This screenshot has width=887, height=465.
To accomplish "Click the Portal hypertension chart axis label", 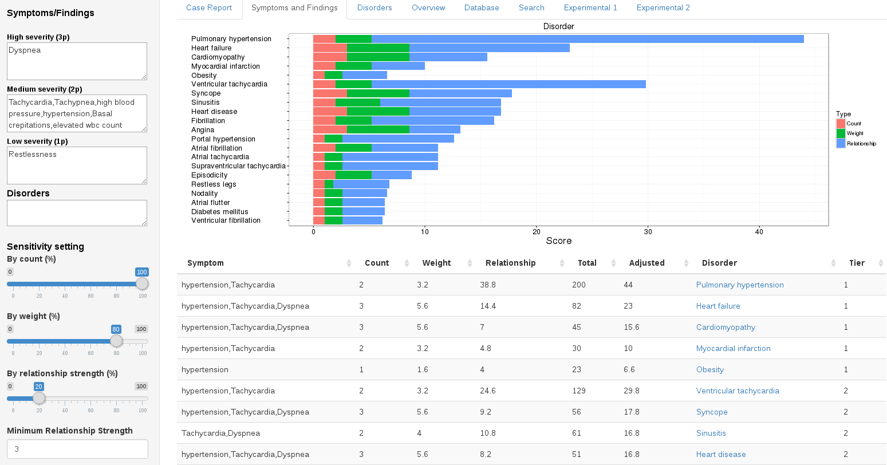I will tap(223, 139).
